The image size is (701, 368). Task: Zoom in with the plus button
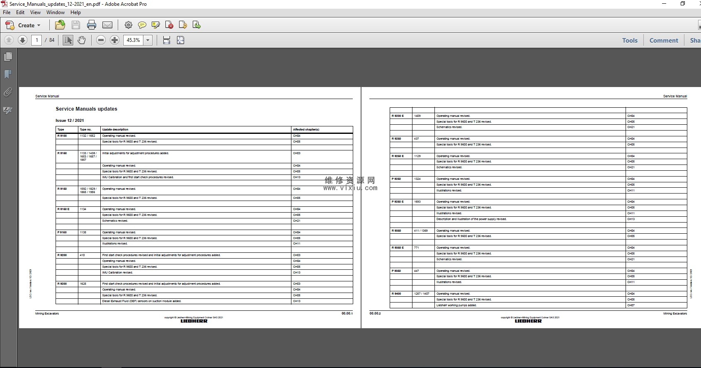115,40
